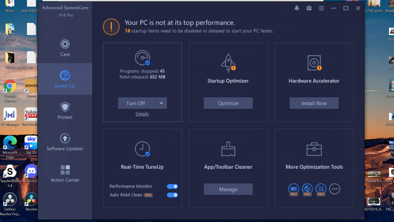
Task: Go to the Protect section
Action: [65, 111]
